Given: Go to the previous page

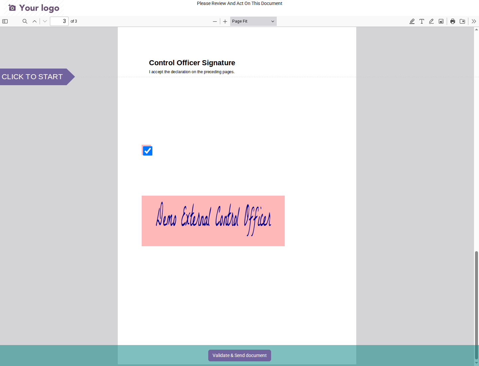Looking at the screenshot, I should (x=35, y=21).
